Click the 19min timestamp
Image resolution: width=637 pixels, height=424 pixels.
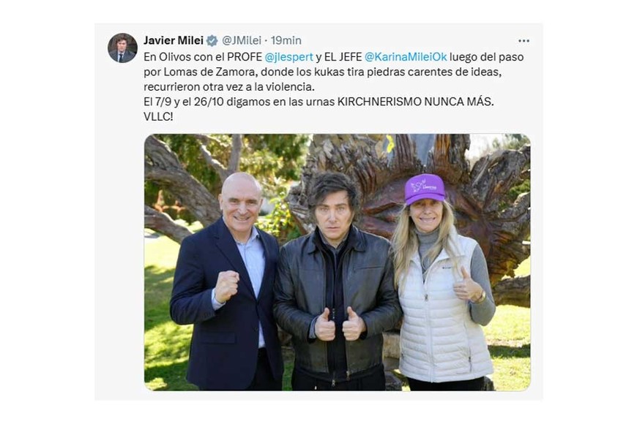tap(286, 41)
